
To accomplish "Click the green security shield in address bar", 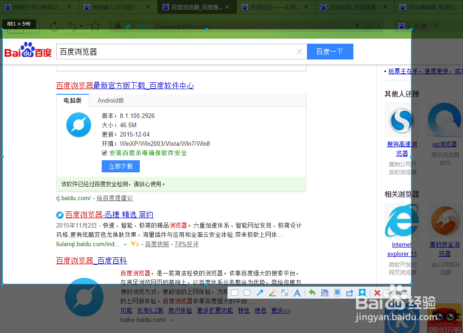I will 128,26.
